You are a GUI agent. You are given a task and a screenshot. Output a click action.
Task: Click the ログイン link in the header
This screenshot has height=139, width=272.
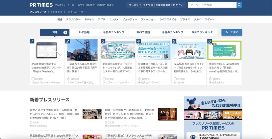tap(178, 5)
